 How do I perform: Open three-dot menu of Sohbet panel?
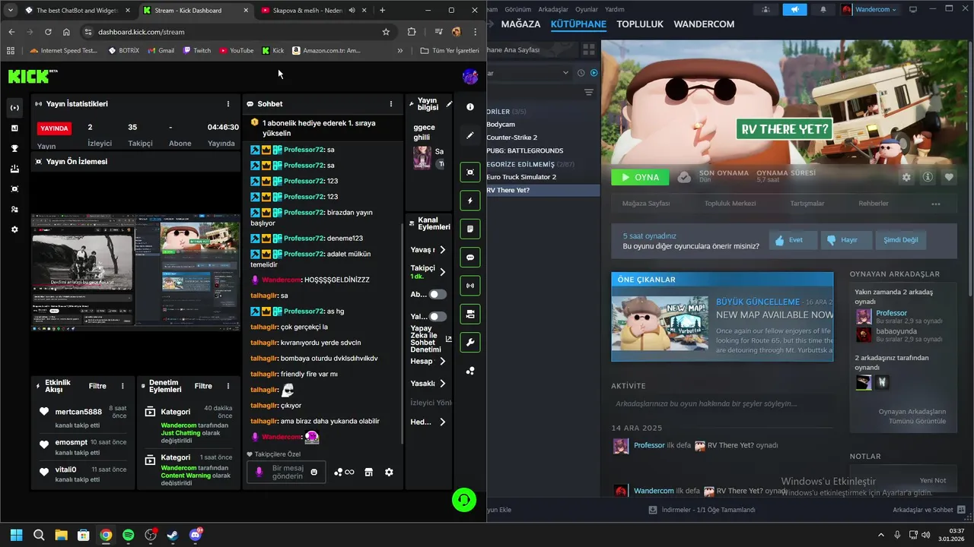click(391, 104)
